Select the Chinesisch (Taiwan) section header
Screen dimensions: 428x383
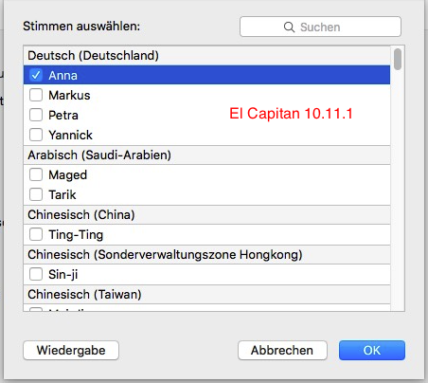coord(206,295)
